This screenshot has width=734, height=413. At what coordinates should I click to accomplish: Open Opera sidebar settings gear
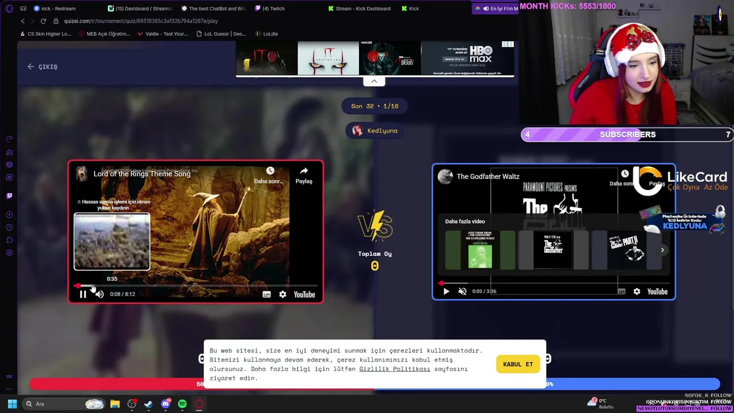9,253
